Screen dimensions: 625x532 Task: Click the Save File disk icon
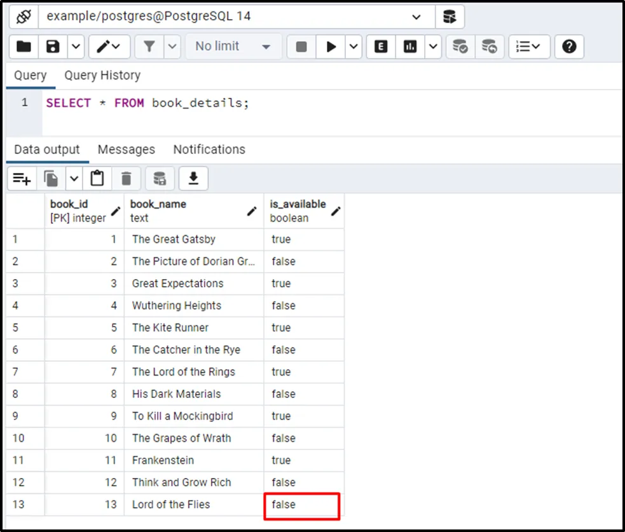coord(53,46)
